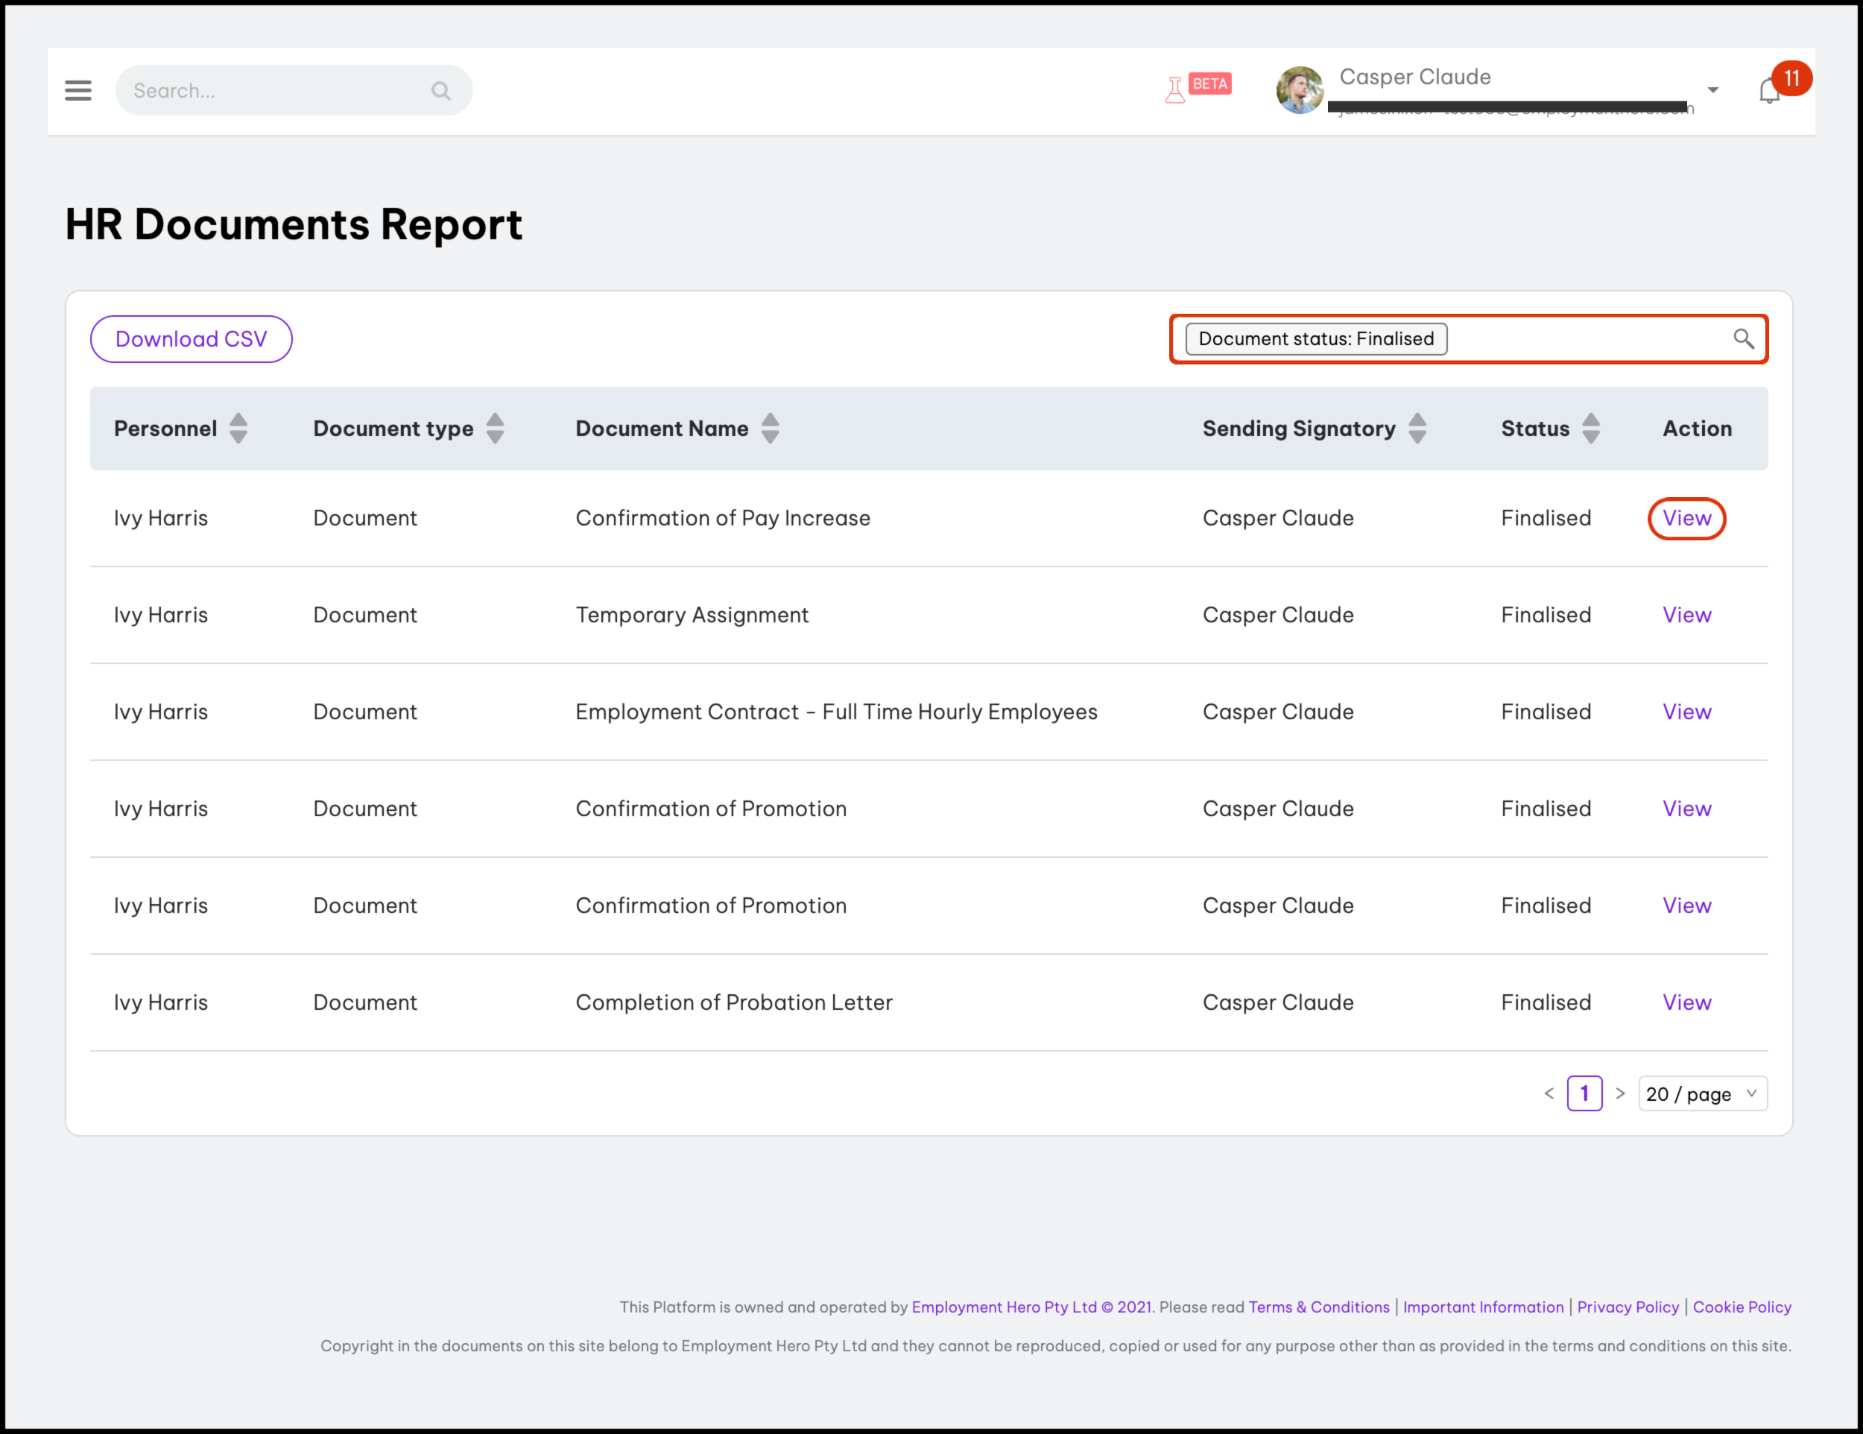The height and width of the screenshot is (1434, 1863).
Task: Sort by Document Name arrows
Action: [x=771, y=429]
